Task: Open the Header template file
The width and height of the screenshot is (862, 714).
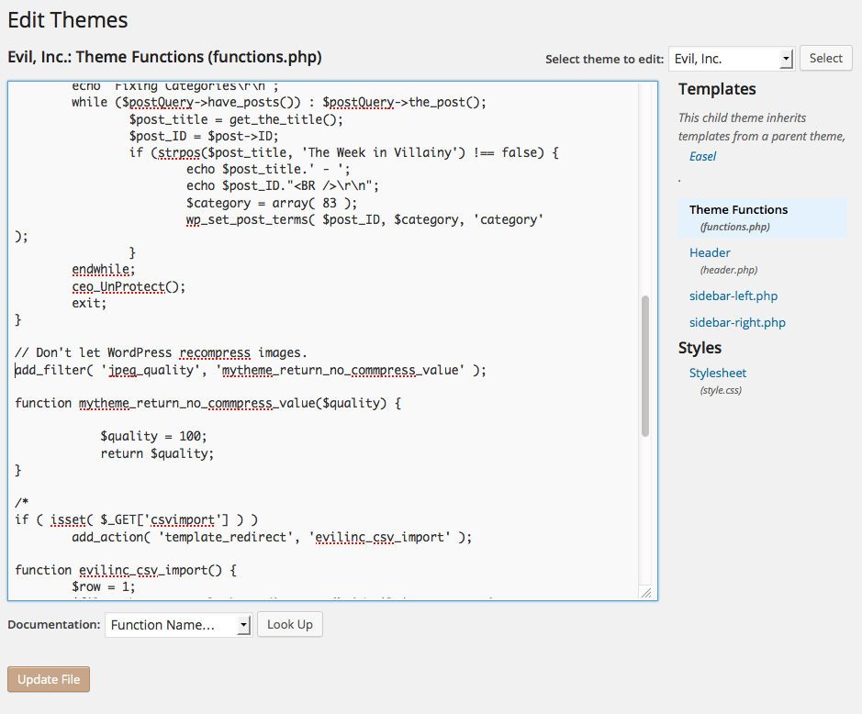Action: tap(710, 252)
